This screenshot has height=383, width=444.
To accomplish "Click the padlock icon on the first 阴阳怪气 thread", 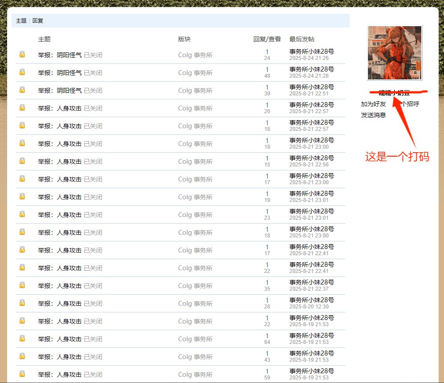I will [x=21, y=55].
